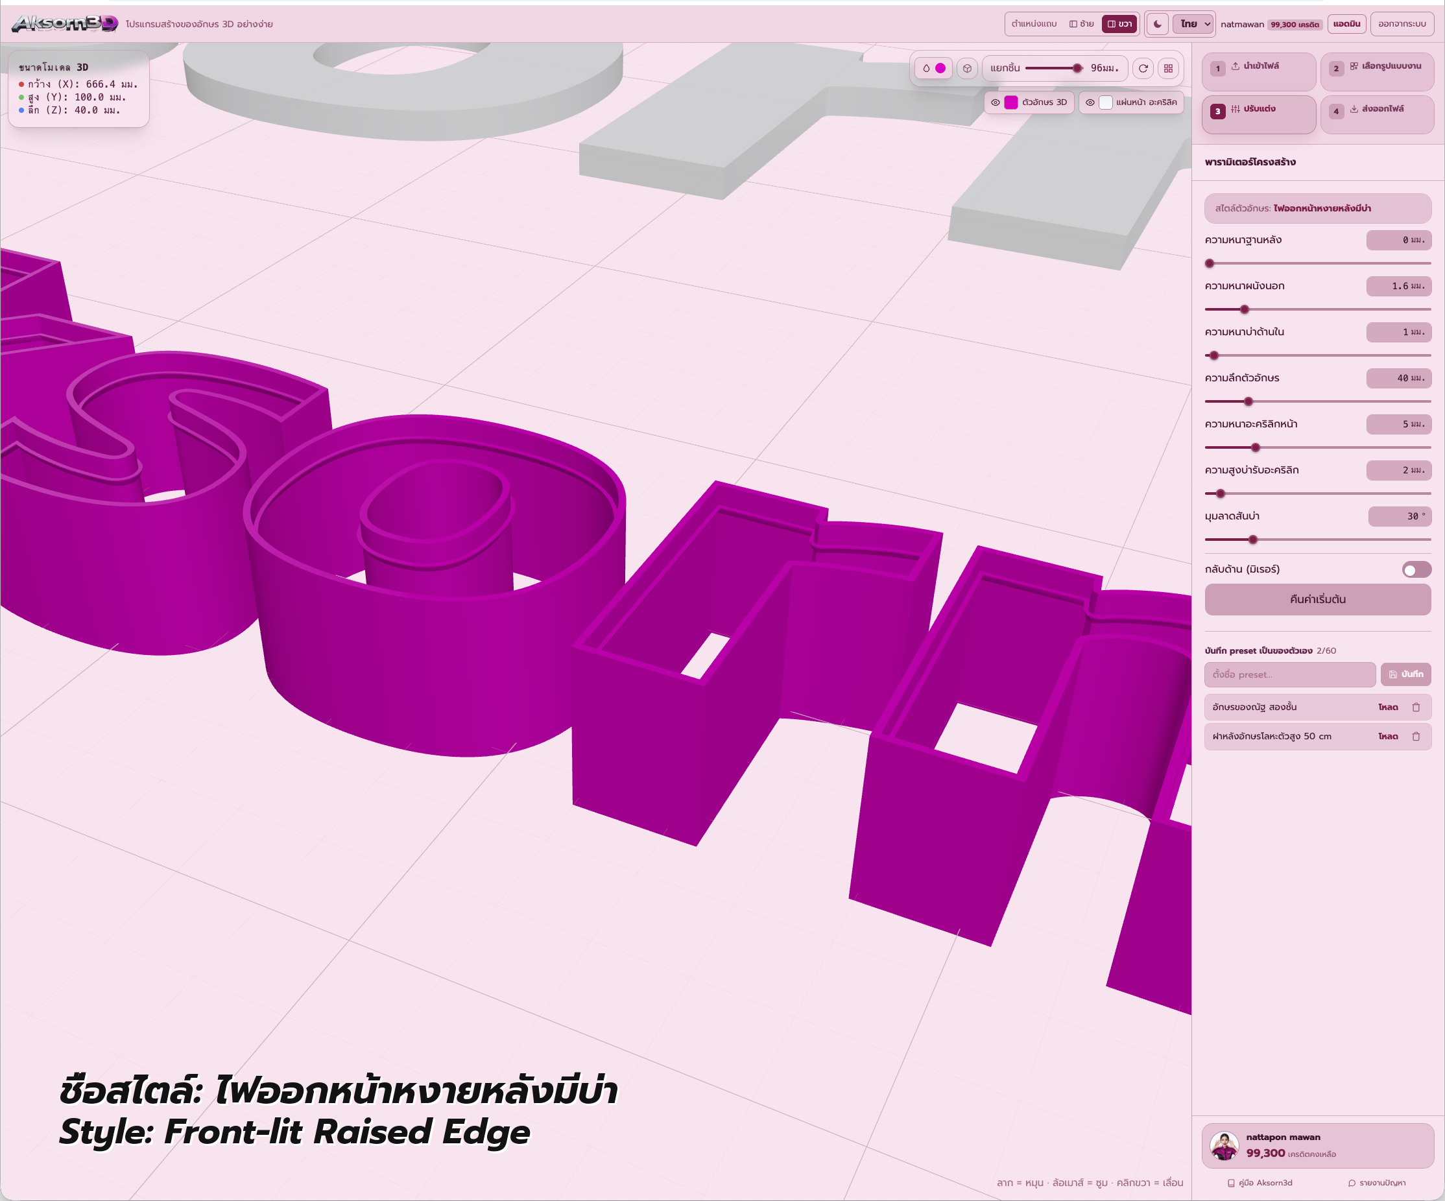Toggle visibility of ตัวอักษร 3D layer
Viewport: 1445px width, 1201px height.
pyautogui.click(x=995, y=102)
